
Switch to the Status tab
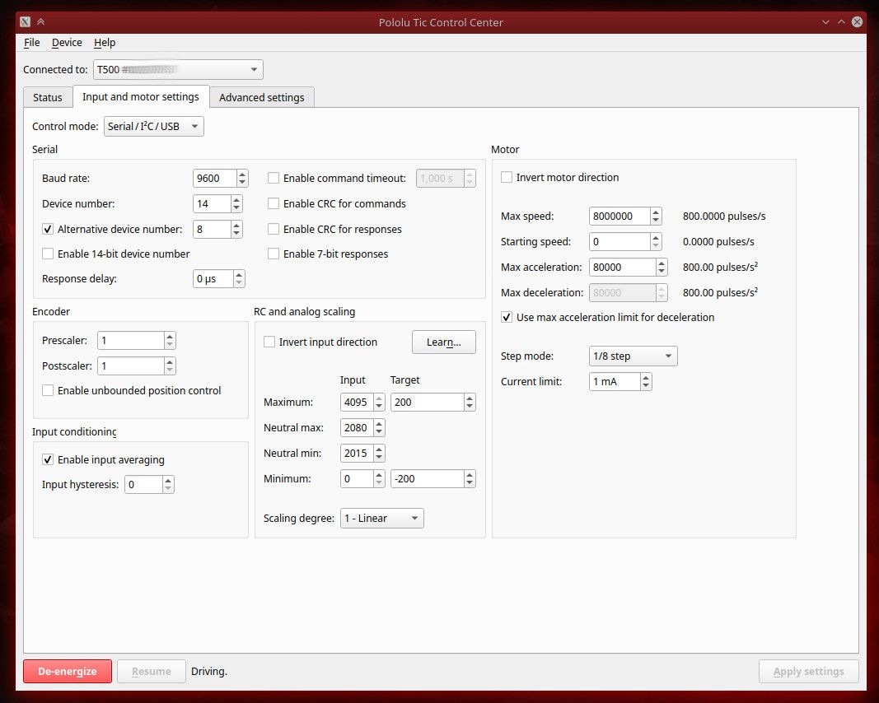47,96
